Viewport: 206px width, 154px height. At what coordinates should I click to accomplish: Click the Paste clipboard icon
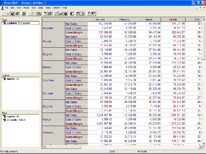(39, 13)
